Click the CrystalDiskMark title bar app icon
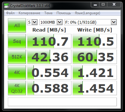This screenshot has height=112, width=125. tap(6, 6)
